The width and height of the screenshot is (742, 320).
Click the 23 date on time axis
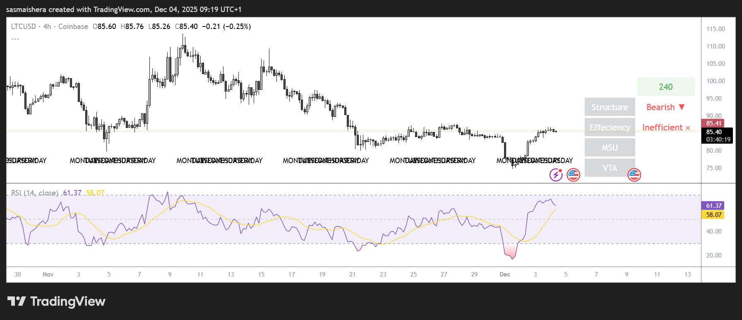pyautogui.click(x=383, y=274)
